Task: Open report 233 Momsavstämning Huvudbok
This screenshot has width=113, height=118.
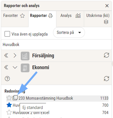Action: (46, 98)
